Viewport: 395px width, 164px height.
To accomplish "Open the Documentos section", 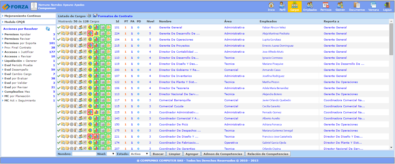I will (x=357, y=7).
